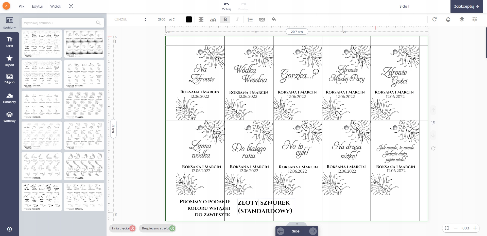Open the Plik menu
This screenshot has width=487, height=236.
22,6
